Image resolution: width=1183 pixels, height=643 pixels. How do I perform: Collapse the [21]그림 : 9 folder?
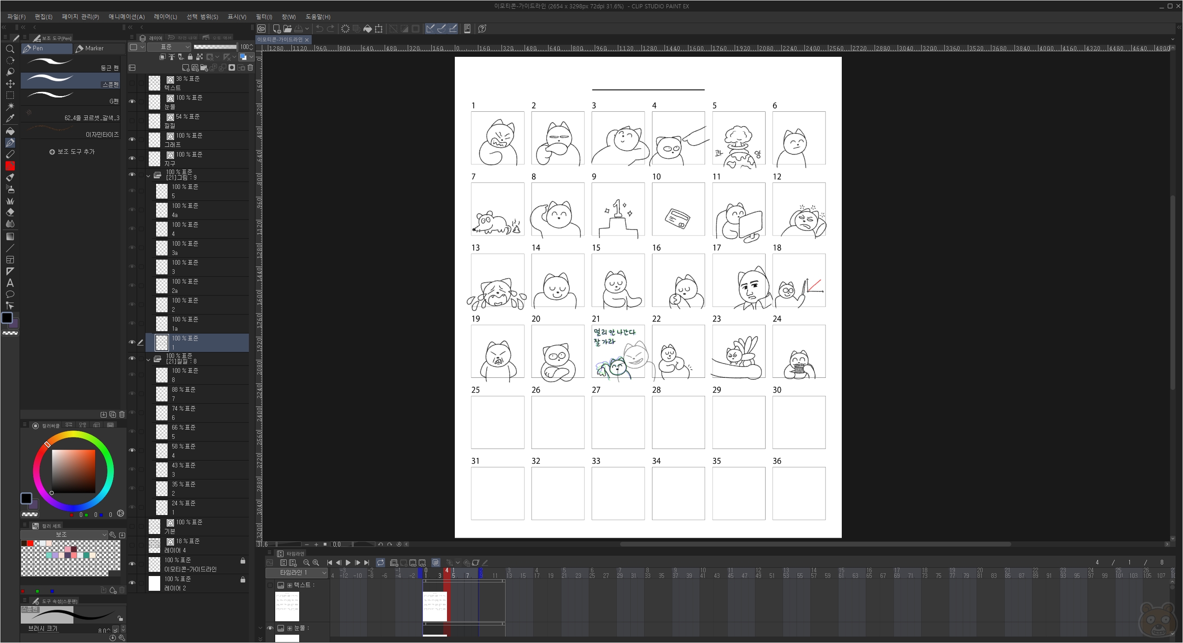pyautogui.click(x=148, y=176)
